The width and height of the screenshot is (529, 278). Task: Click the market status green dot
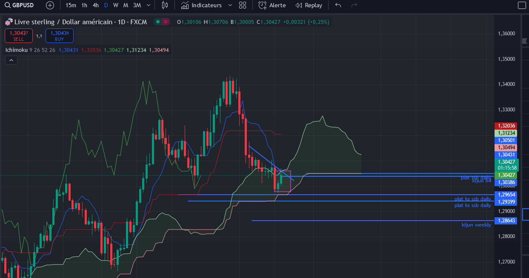click(158, 22)
